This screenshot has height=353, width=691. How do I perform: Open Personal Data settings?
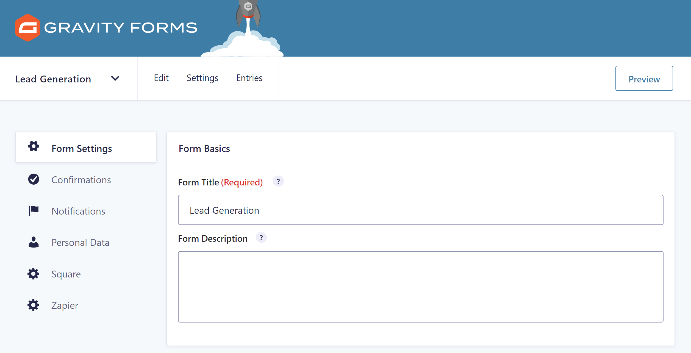[x=80, y=243]
